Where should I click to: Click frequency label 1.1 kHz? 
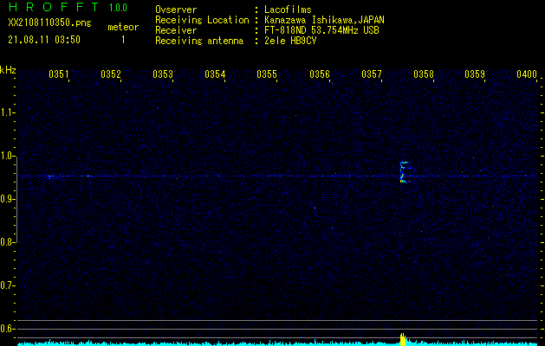7,112
